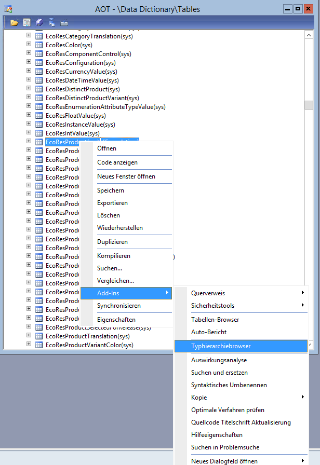Select Duplizieren in the context menu
The width and height of the screenshot is (320, 465).
pyautogui.click(x=126, y=242)
